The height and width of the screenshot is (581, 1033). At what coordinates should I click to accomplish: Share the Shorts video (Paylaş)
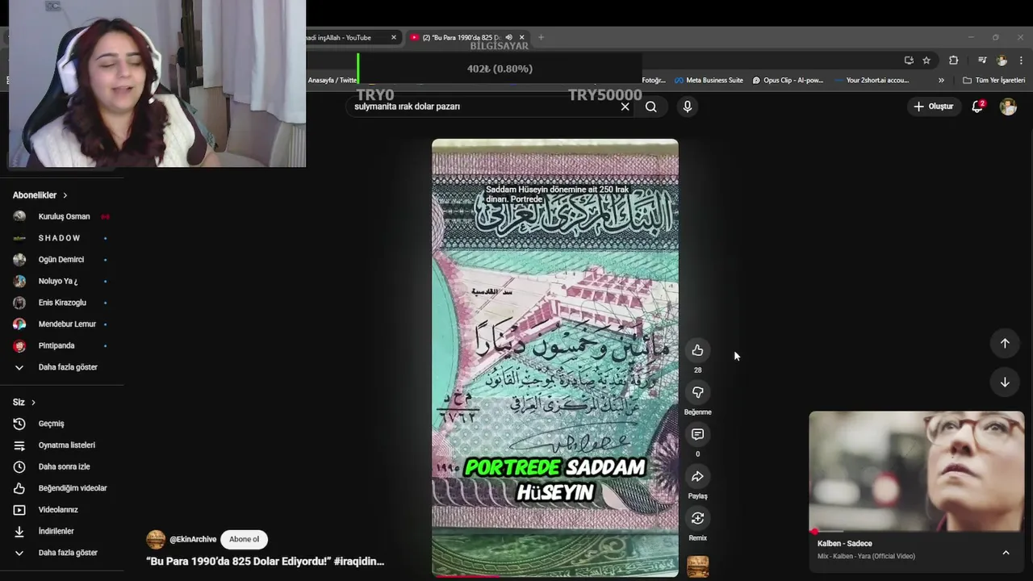pyautogui.click(x=697, y=476)
